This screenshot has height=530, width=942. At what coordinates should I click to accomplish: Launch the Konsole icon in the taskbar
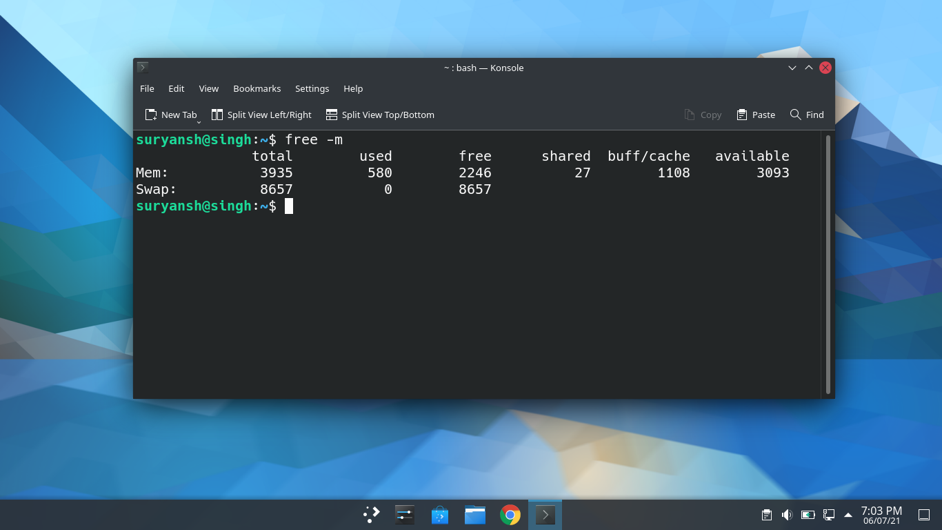pyautogui.click(x=545, y=514)
